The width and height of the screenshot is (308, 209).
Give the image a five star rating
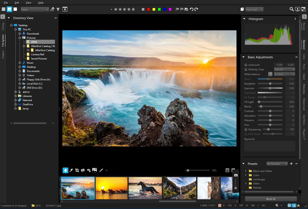tap(133, 9)
